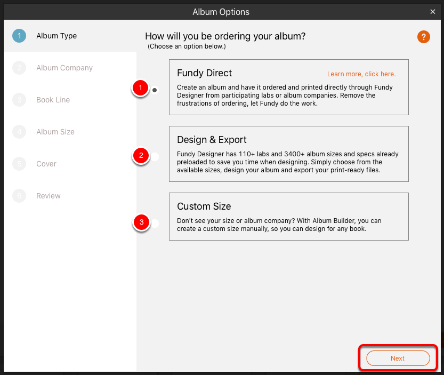The image size is (444, 375).
Task: Click the Next button
Action: pos(398,358)
